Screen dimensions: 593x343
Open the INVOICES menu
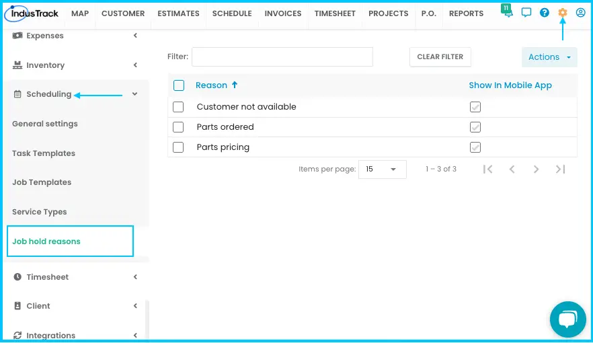point(283,13)
